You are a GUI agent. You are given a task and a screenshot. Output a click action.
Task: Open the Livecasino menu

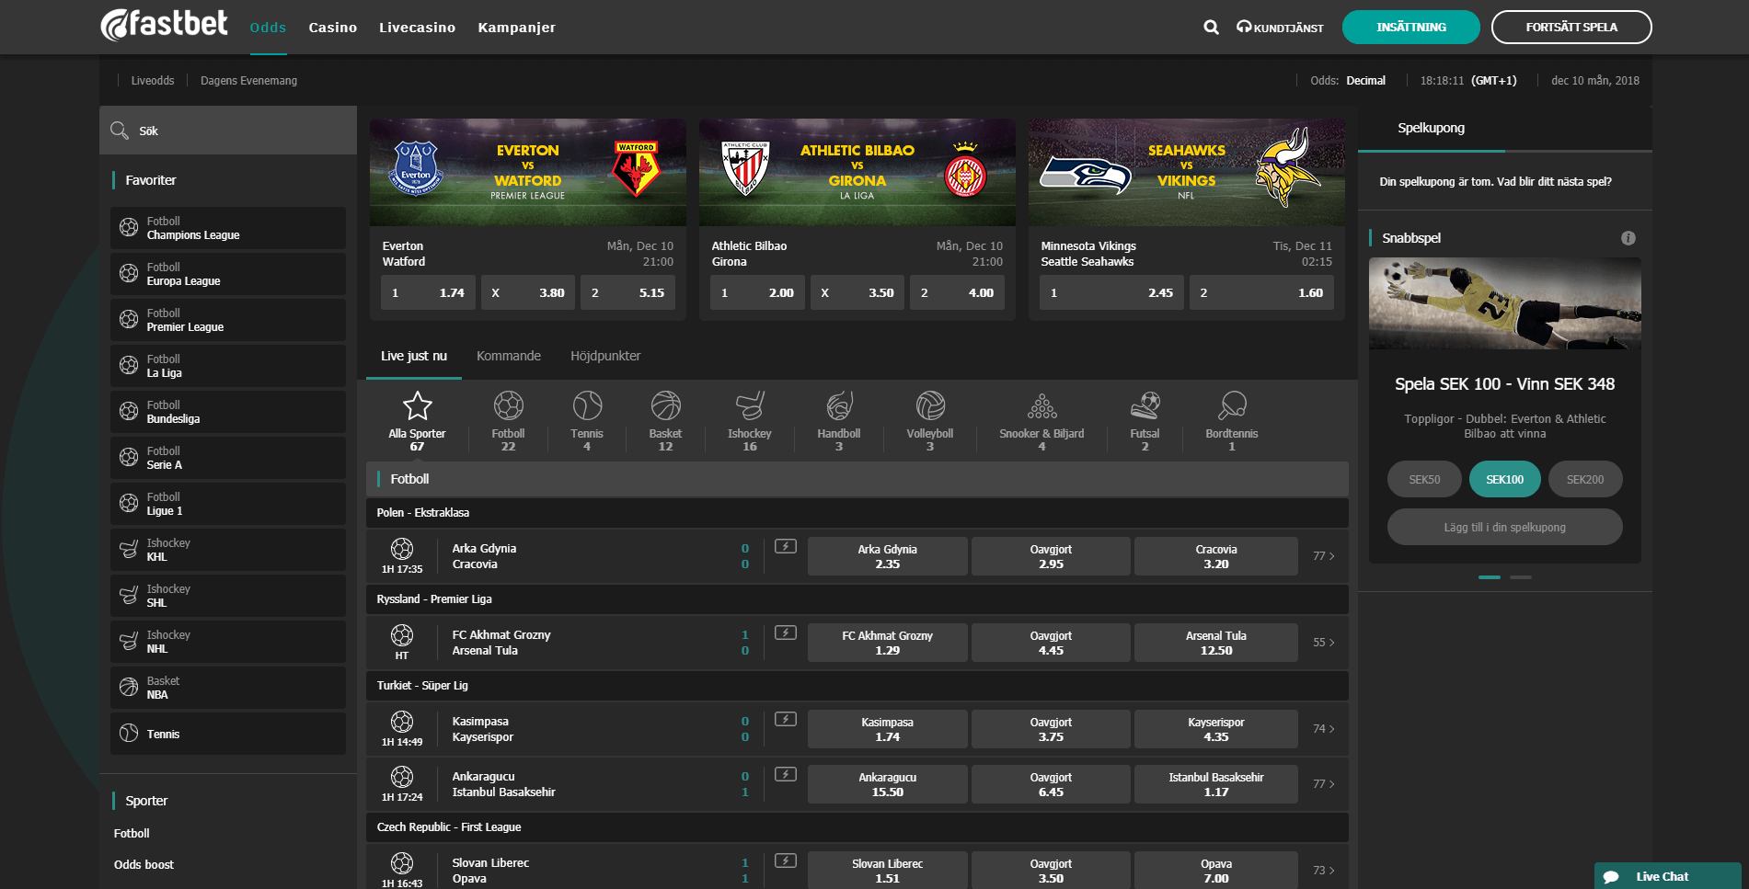coord(417,28)
